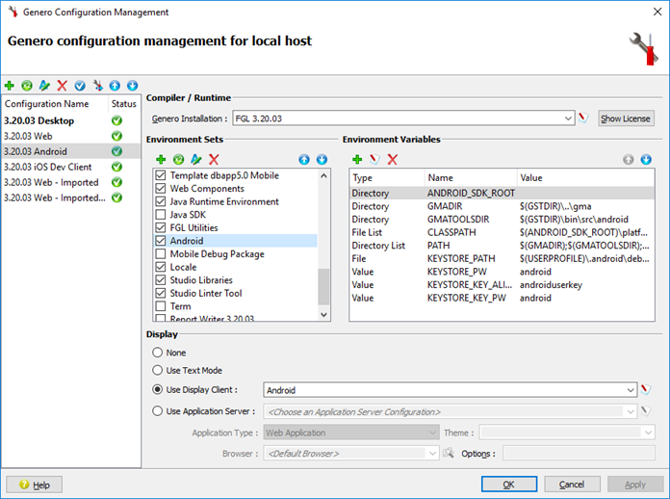Delete the selected environment variable with red X

coord(392,159)
